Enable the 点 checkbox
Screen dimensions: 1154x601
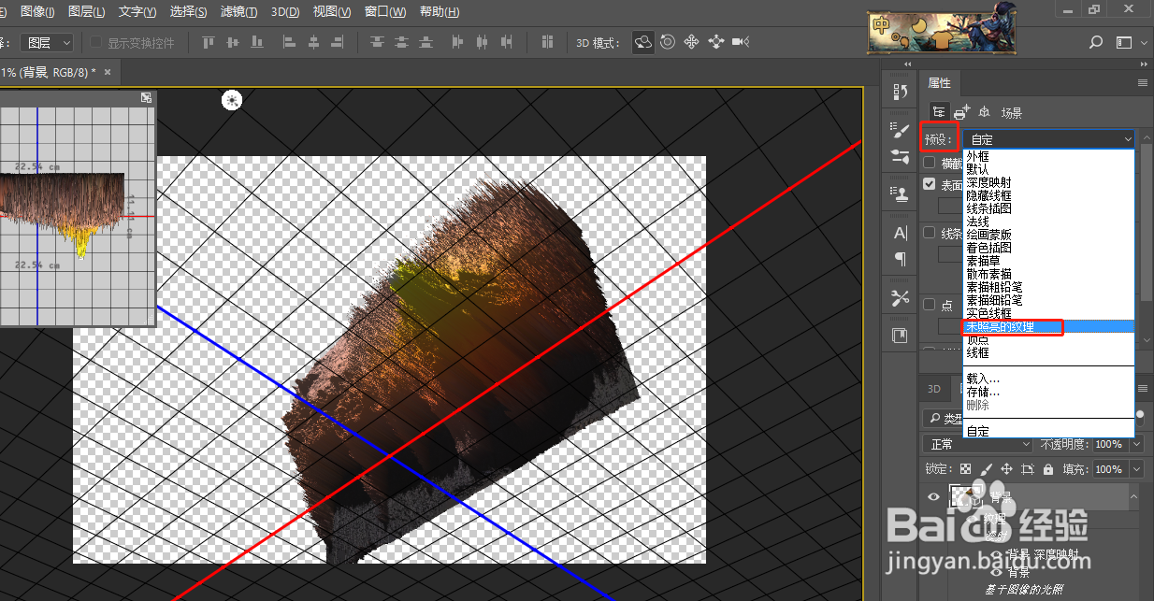click(x=930, y=304)
